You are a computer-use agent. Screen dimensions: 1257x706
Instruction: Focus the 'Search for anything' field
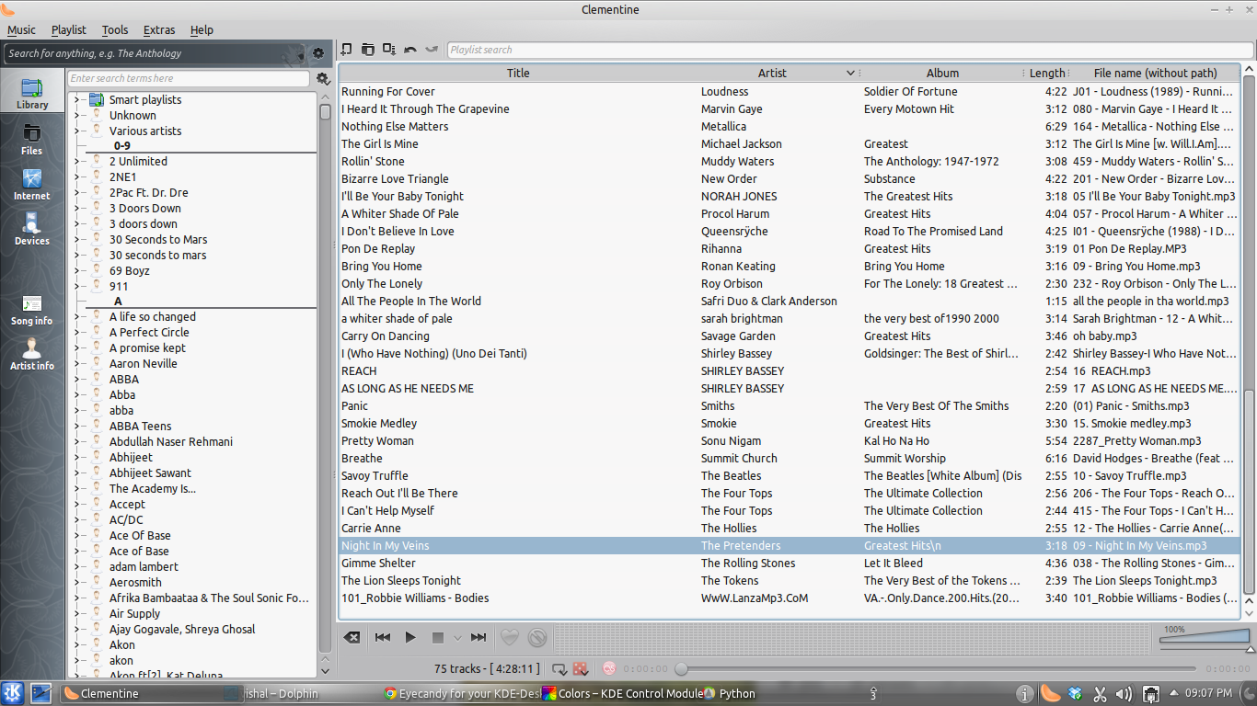(x=156, y=53)
